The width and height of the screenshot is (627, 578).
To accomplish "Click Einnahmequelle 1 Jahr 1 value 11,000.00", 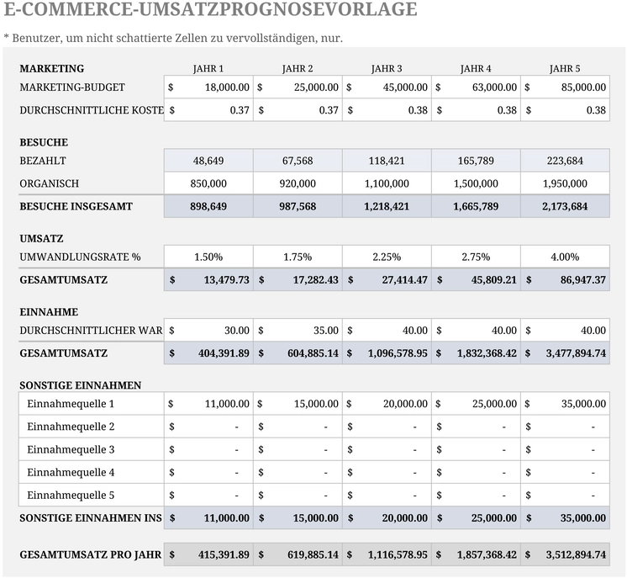I will coord(208,404).
